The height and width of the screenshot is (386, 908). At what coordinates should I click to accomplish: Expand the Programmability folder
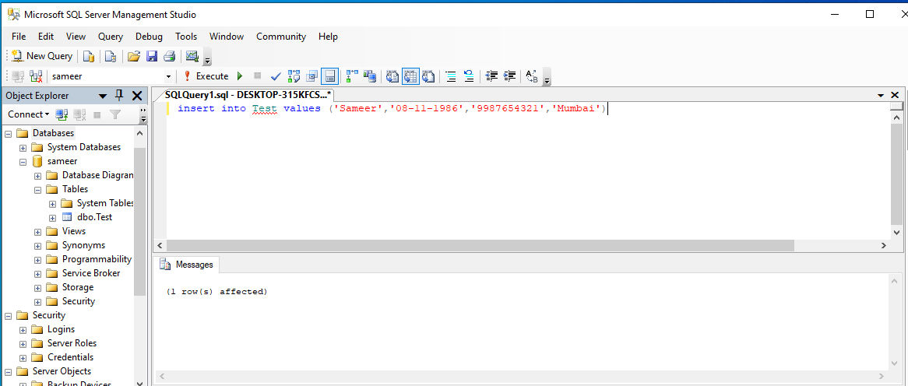pyautogui.click(x=38, y=259)
